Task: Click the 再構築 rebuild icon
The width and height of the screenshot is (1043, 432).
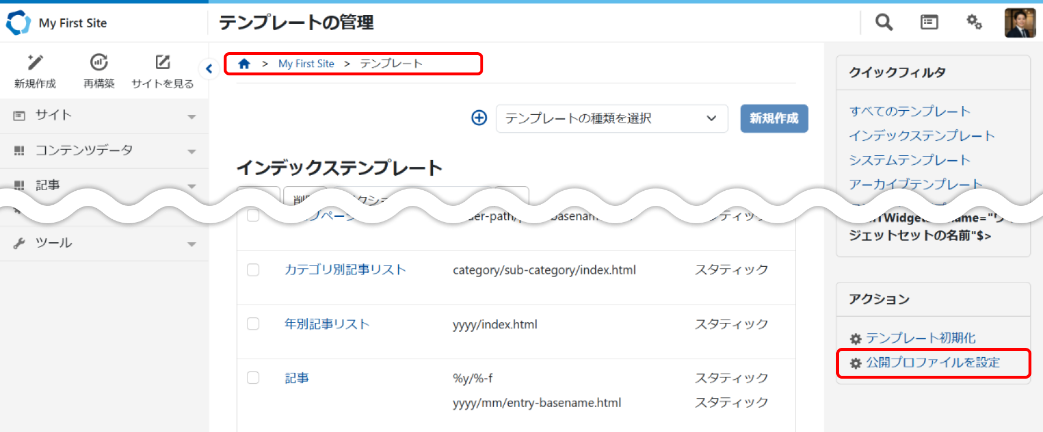Action: pyautogui.click(x=99, y=63)
